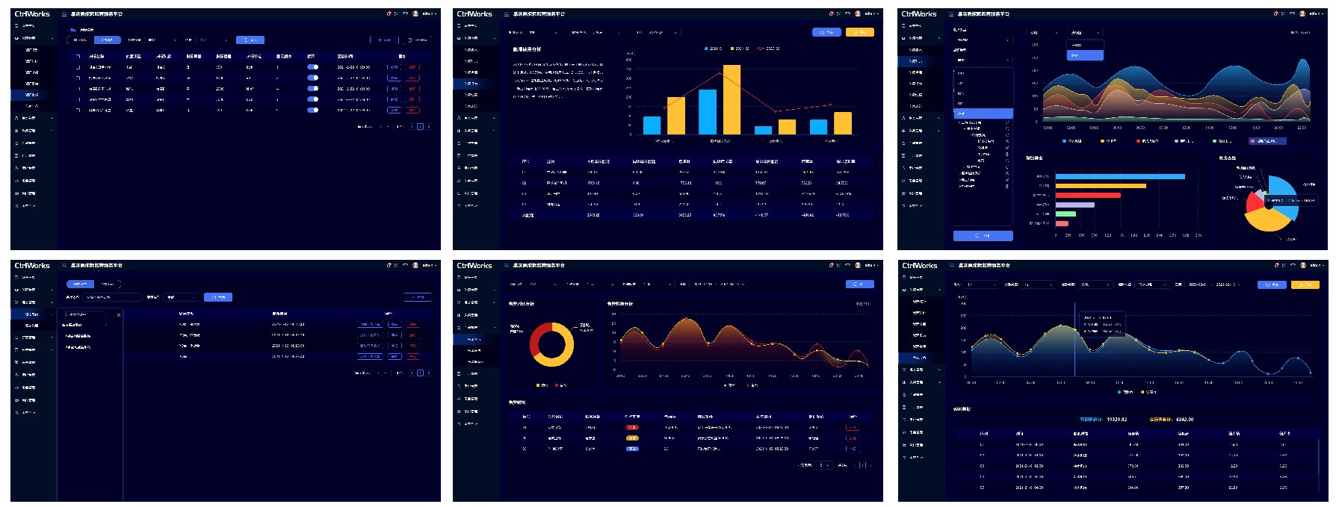Screen dimensions: 1336x507
Task: Toggle the red line series legend in the bar chart
Action: 768,49
